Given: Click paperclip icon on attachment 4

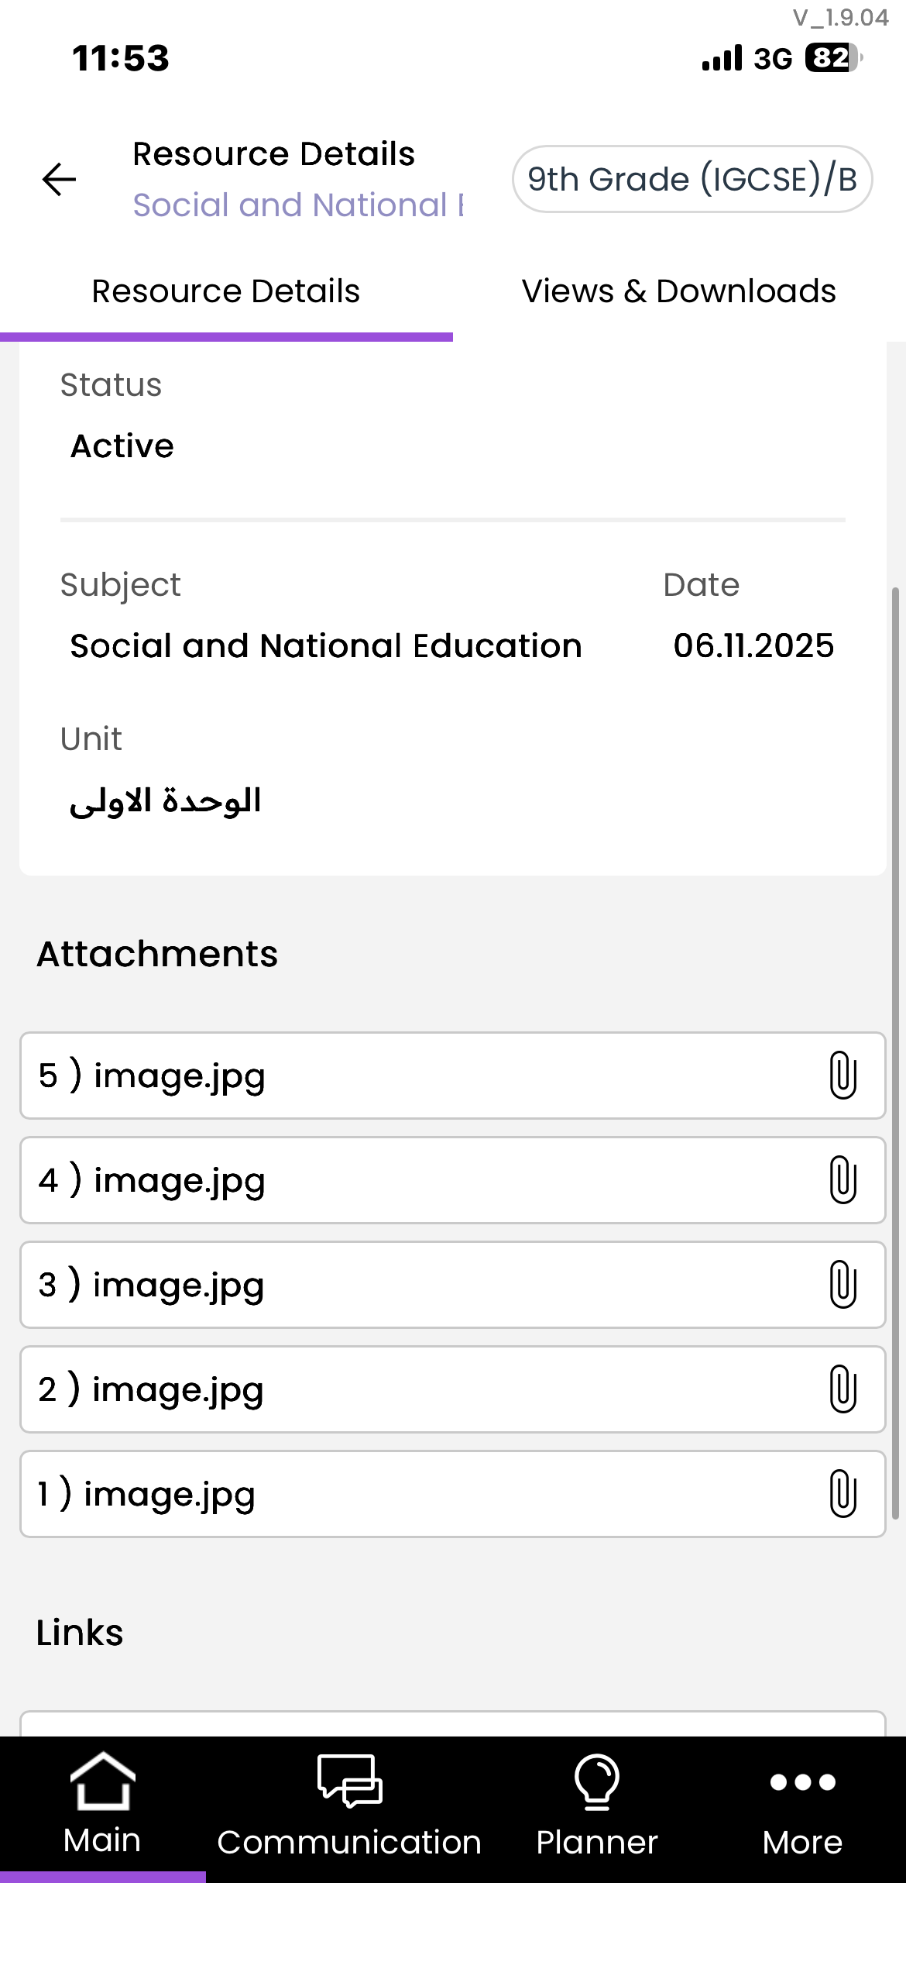Looking at the screenshot, I should [843, 1179].
